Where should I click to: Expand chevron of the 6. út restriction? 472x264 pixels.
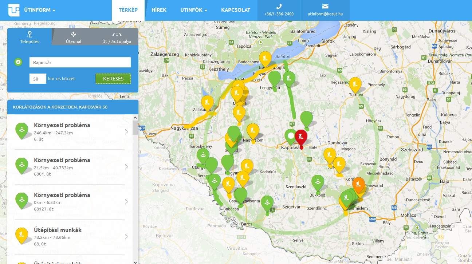click(127, 131)
